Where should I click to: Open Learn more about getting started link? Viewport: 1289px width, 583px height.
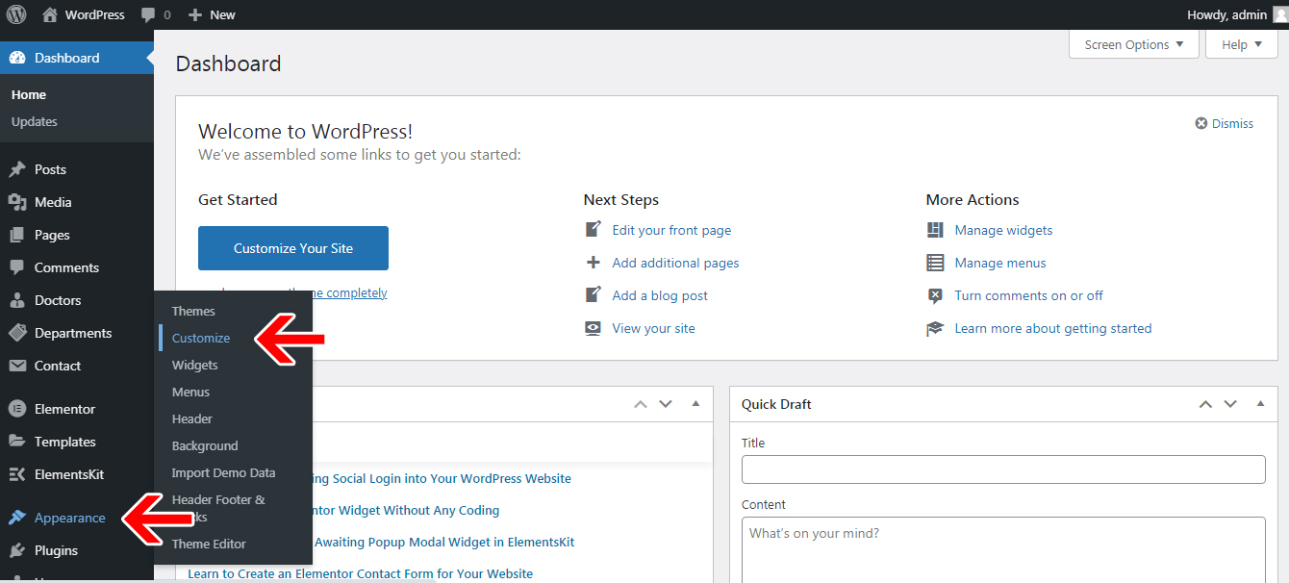(1053, 328)
